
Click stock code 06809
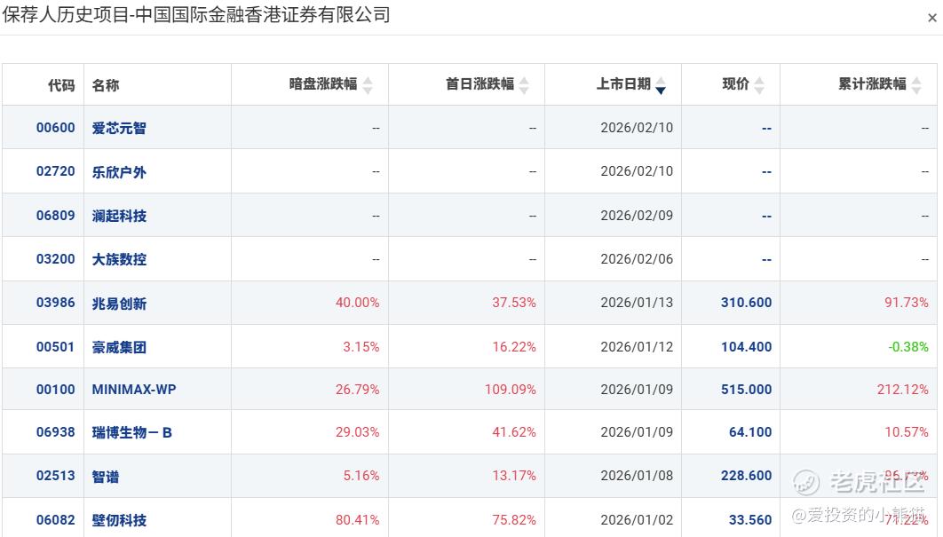(55, 216)
